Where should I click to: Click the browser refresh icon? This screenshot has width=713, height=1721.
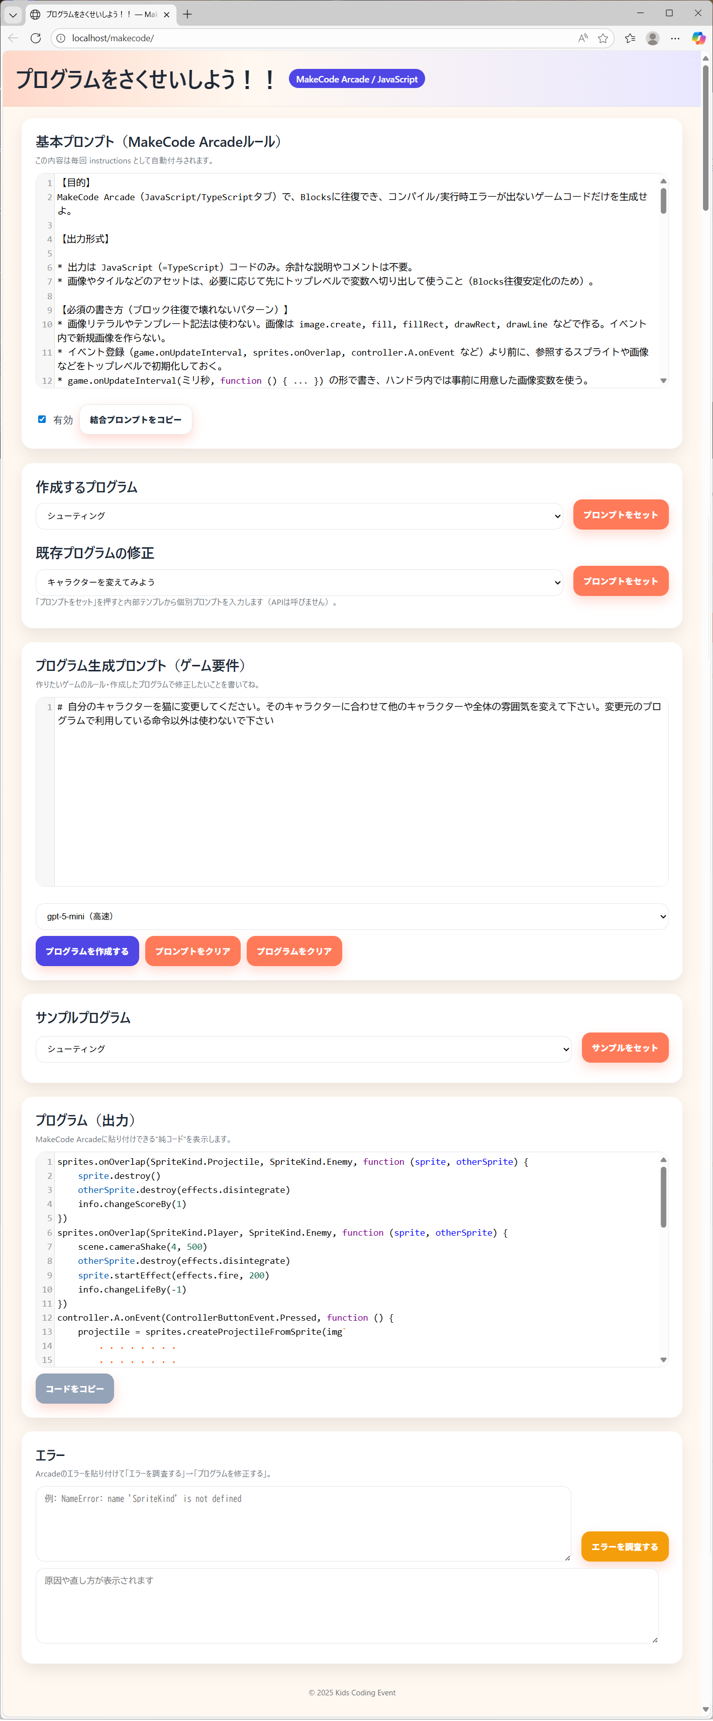pyautogui.click(x=36, y=38)
